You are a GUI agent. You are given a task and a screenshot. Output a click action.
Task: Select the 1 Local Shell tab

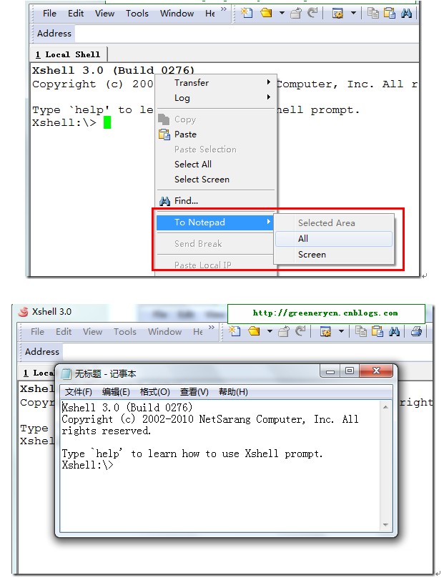click(x=68, y=54)
